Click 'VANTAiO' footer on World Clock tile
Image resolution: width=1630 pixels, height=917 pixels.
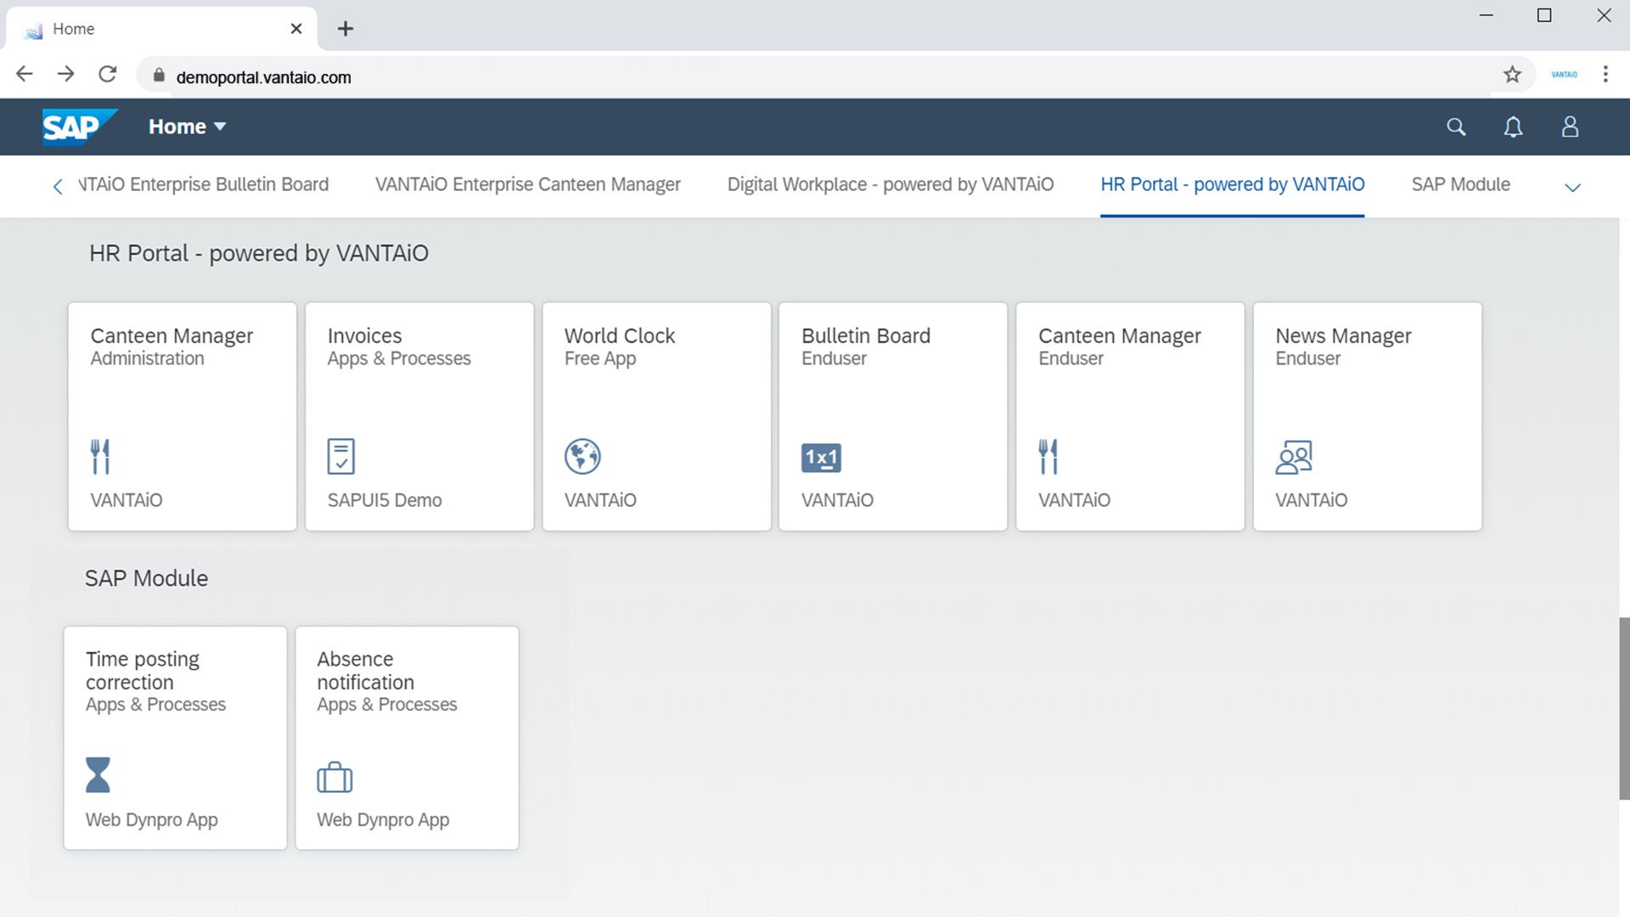tap(599, 500)
